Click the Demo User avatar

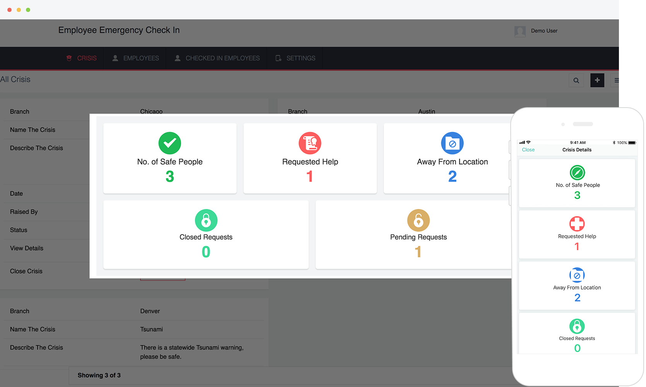coord(520,31)
